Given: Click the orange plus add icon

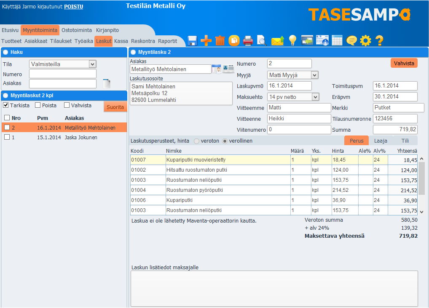Looking at the screenshot, I should point(206,40).
